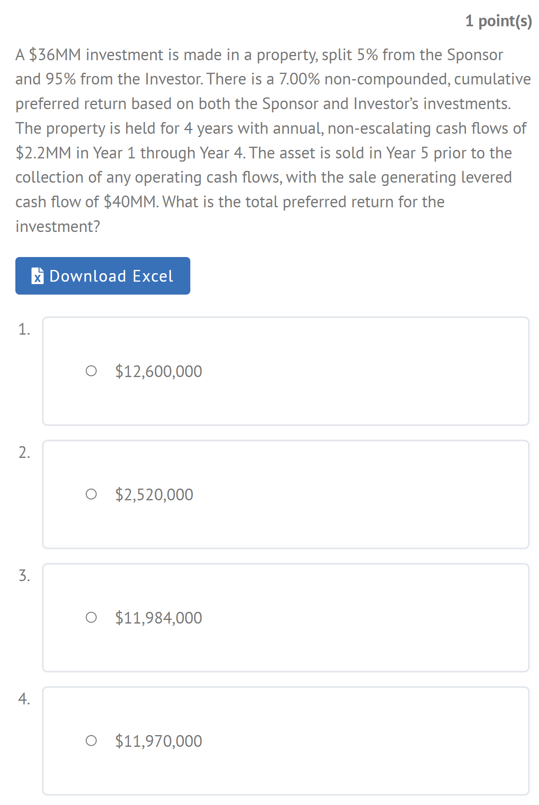The image size is (539, 805).
Task: Click the $11,984,000 answer text label
Action: pyautogui.click(x=158, y=618)
